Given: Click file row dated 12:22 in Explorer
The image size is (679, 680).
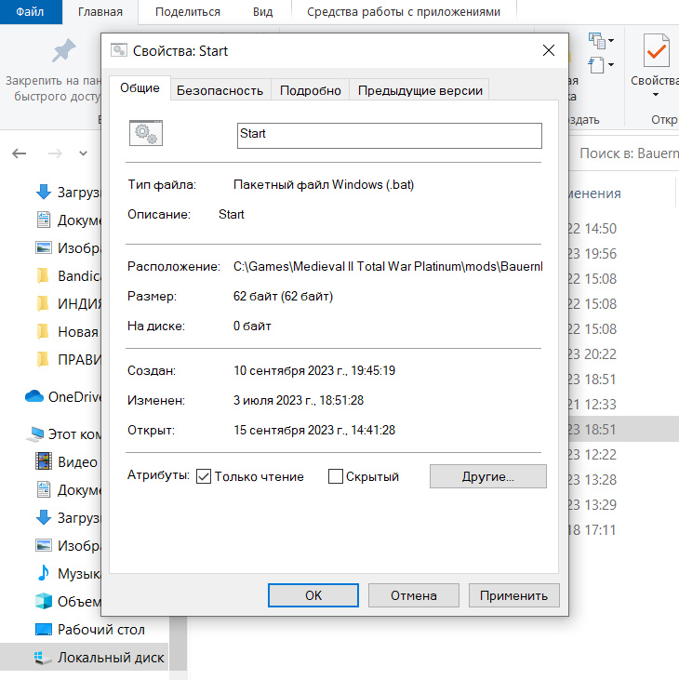Looking at the screenshot, I should 623,455.
